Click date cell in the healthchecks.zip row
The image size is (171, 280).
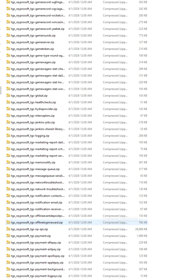80,102
